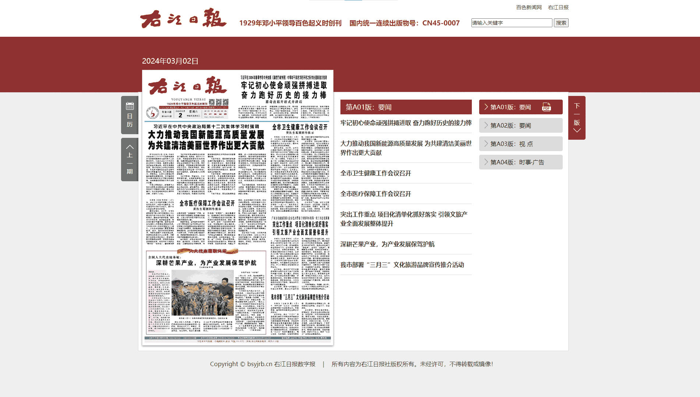Focus the keyword search input field
The height and width of the screenshot is (397, 700).
coord(512,23)
